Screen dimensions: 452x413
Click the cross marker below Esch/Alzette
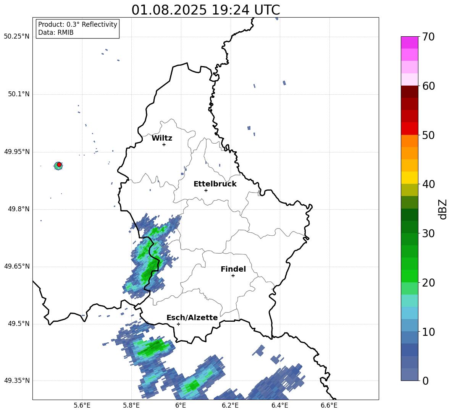coord(178,324)
